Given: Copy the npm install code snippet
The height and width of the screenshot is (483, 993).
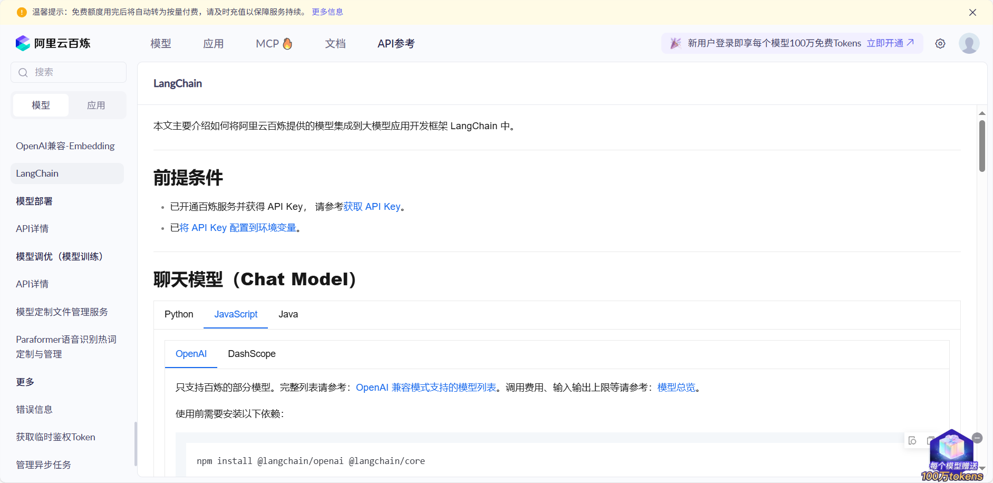Looking at the screenshot, I should click(930, 440).
